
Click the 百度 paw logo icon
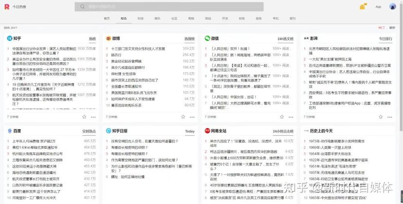coord(10,131)
